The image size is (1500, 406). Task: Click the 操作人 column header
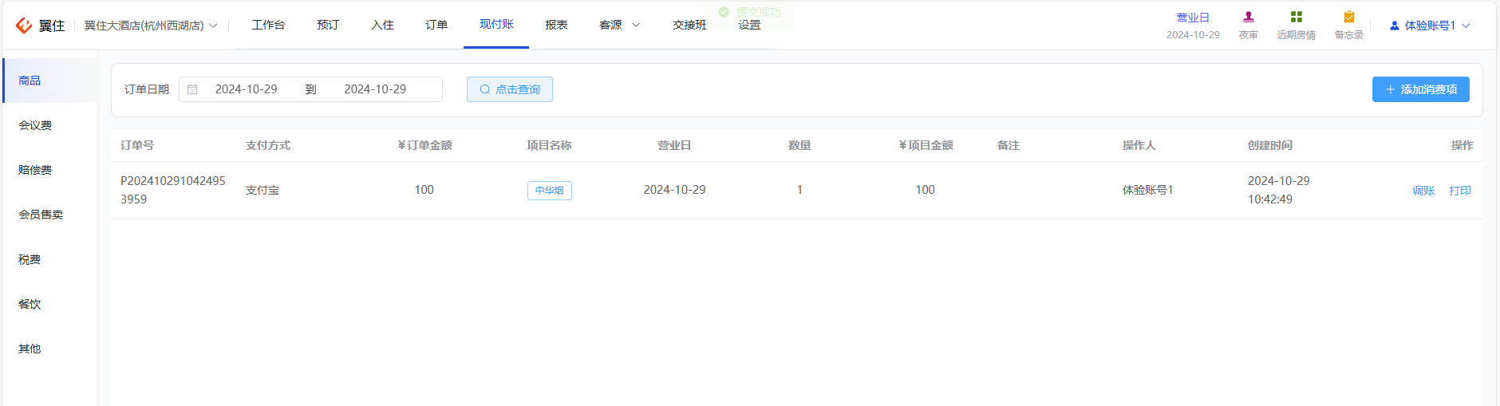(x=1139, y=145)
